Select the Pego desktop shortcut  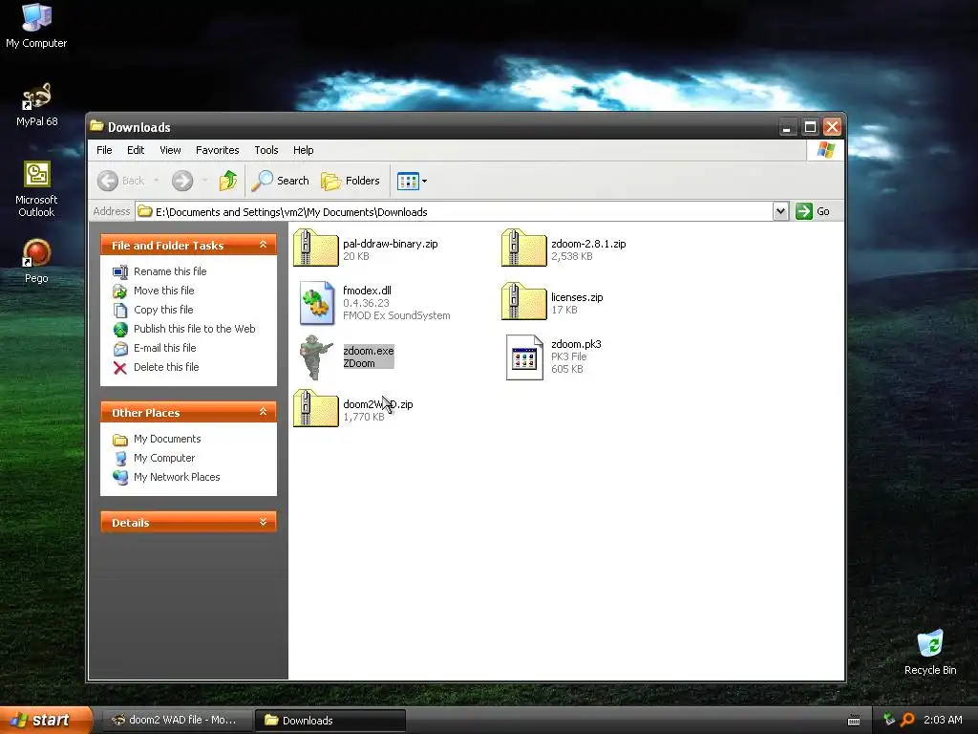[x=36, y=262]
